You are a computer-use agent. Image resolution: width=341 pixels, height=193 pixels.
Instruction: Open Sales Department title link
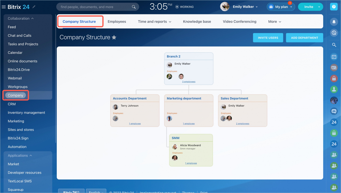coord(234,98)
